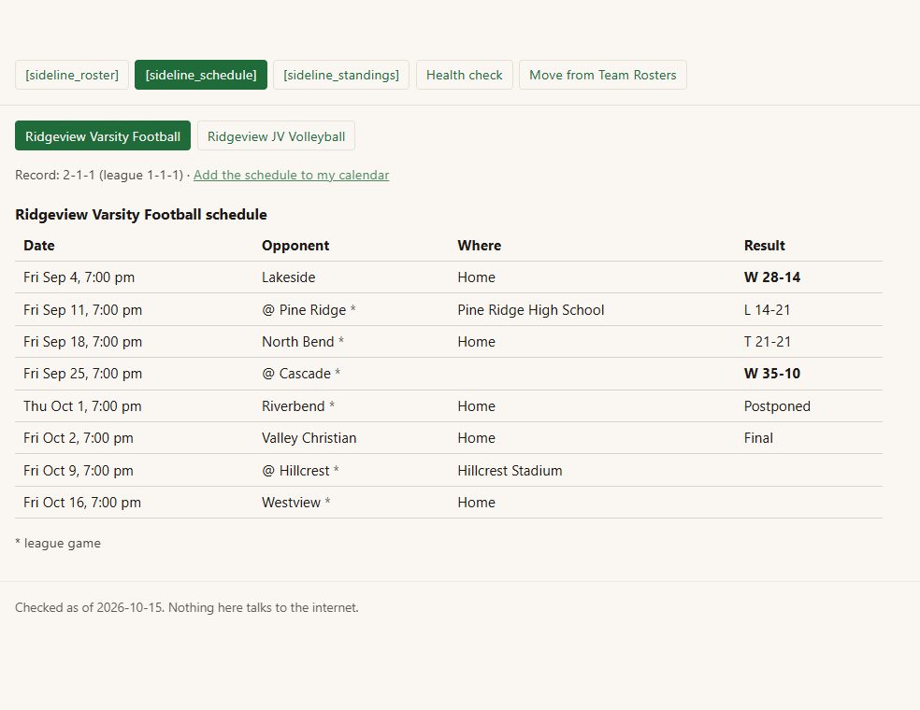The height and width of the screenshot is (710, 920).
Task: Click the Fri Oct 16, 7:00 pm date cell
Action: (x=82, y=503)
